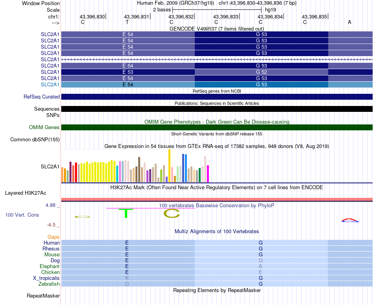Click the Scale track label
This screenshot has width=373, height=305.
[x=53, y=10]
